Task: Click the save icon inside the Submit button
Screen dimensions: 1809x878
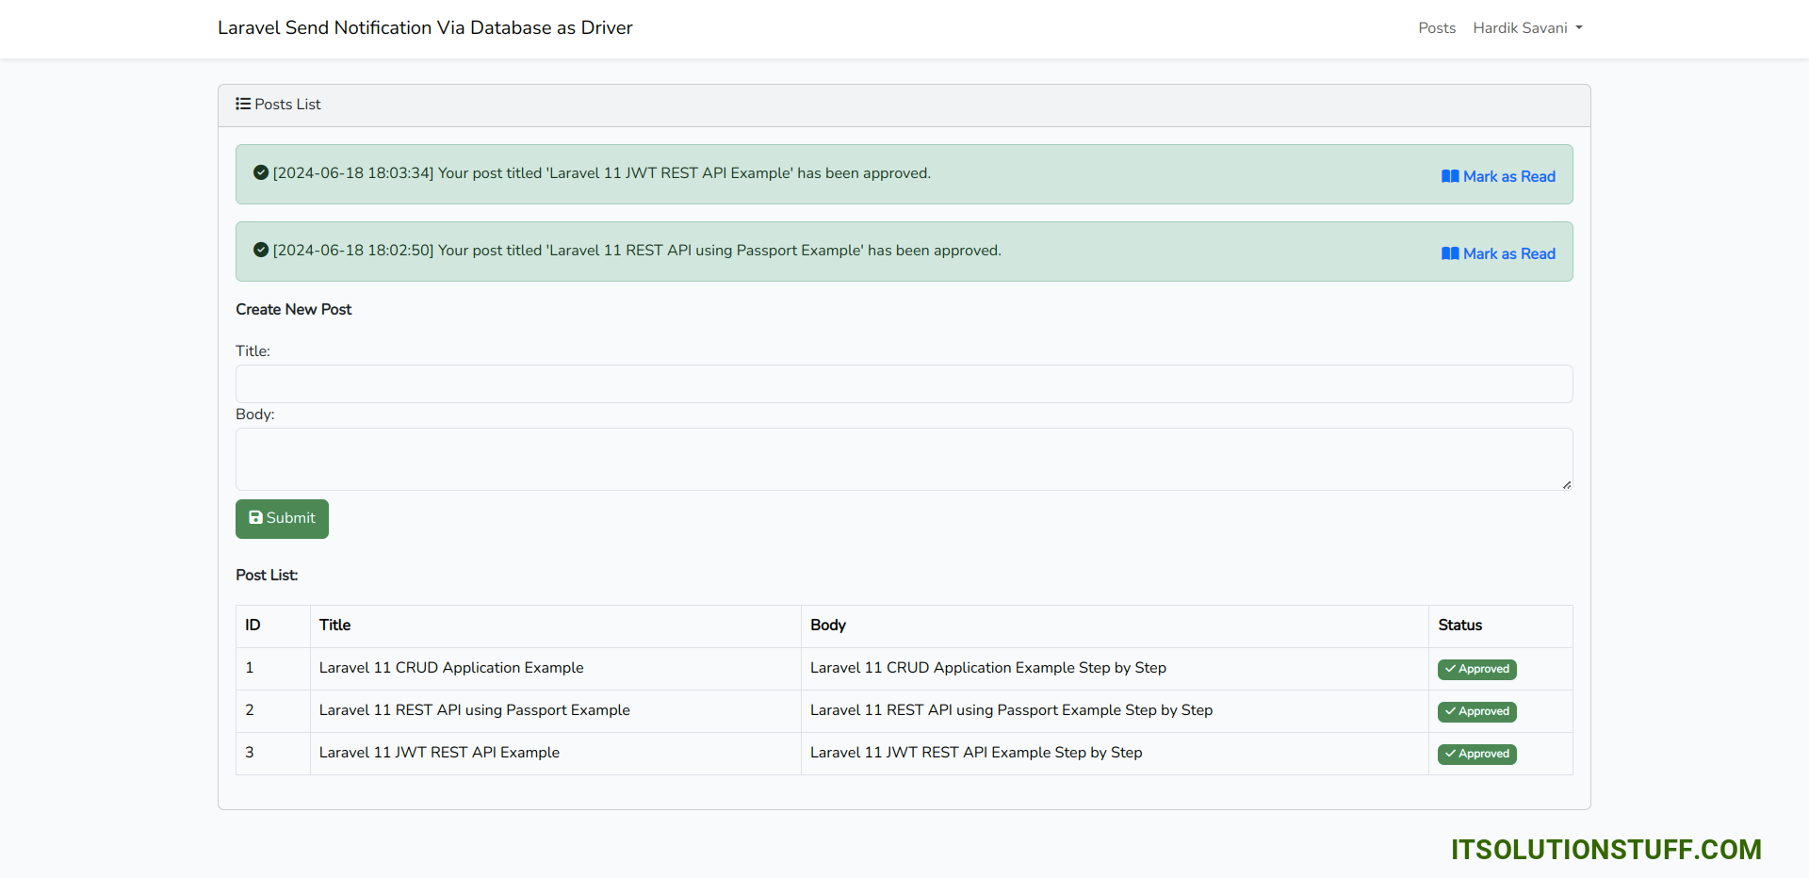Action: tap(256, 517)
